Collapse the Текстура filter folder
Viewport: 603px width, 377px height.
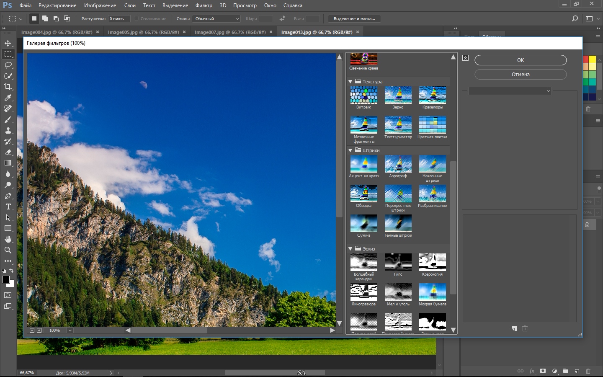(350, 82)
